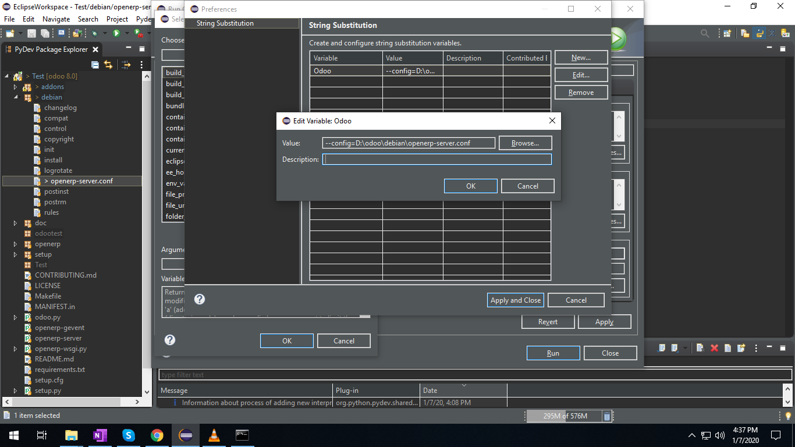Collapse All in PyDev Package Explorer
Screen dimensions: 795x447
(95, 65)
